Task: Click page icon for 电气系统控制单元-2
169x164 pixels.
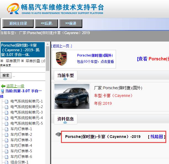Action: tap(7, 107)
